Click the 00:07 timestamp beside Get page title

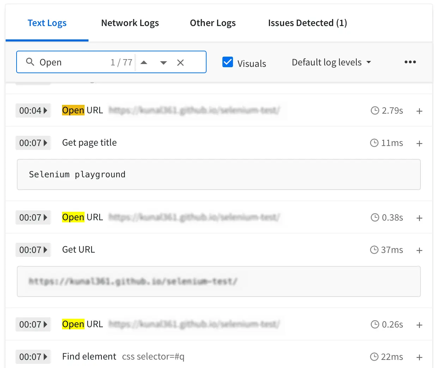click(x=33, y=143)
